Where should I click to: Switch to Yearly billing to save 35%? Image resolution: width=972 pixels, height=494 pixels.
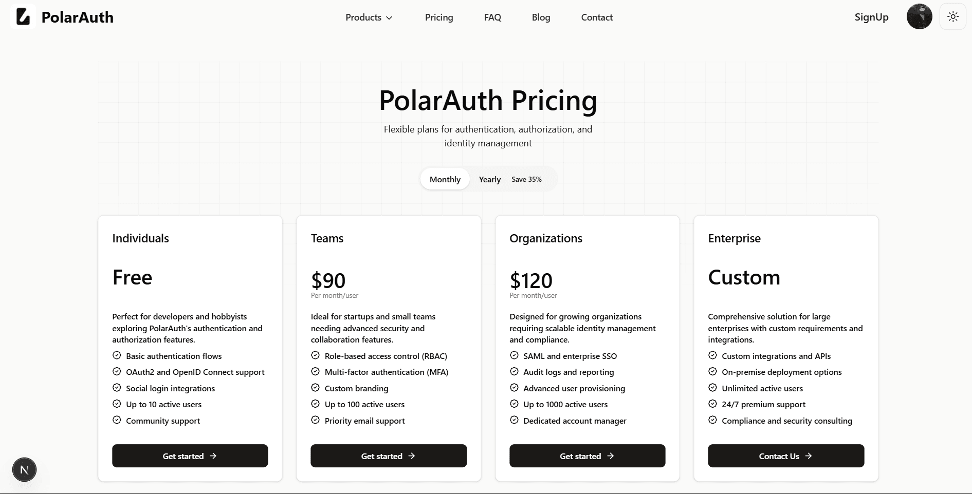pyautogui.click(x=489, y=179)
